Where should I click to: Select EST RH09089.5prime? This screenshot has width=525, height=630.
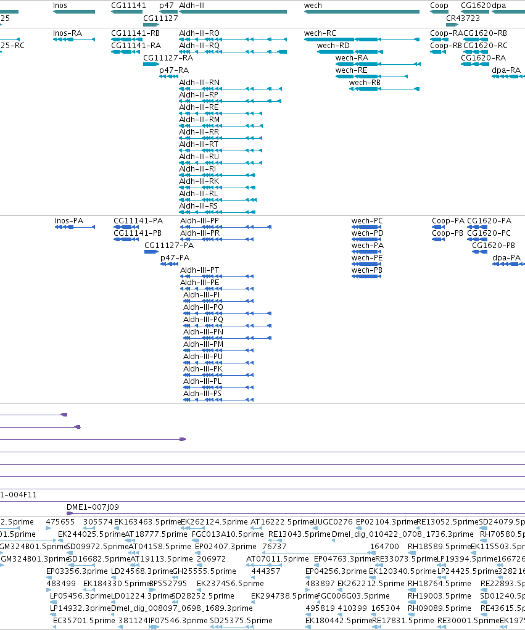pos(411,615)
